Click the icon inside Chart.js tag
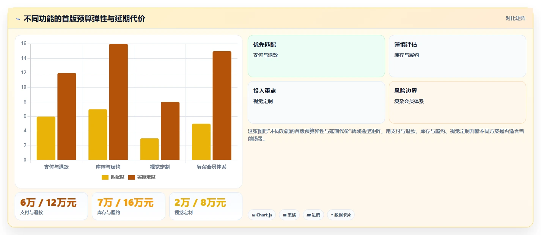 (x=253, y=215)
